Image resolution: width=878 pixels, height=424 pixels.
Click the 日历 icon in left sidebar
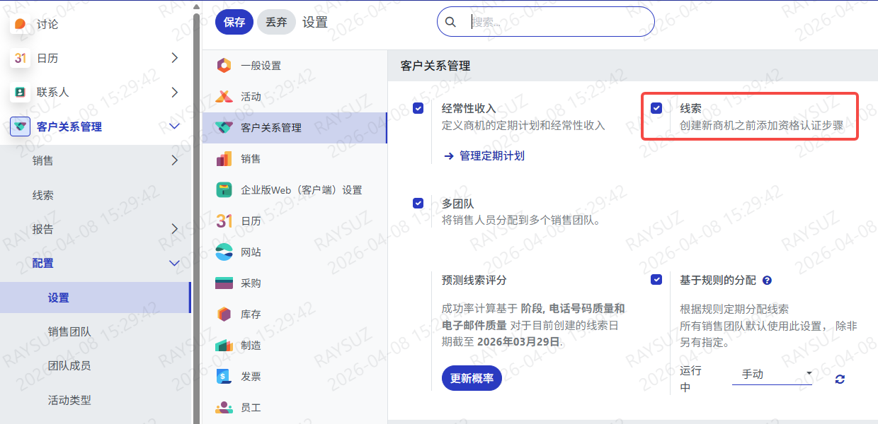[x=21, y=58]
